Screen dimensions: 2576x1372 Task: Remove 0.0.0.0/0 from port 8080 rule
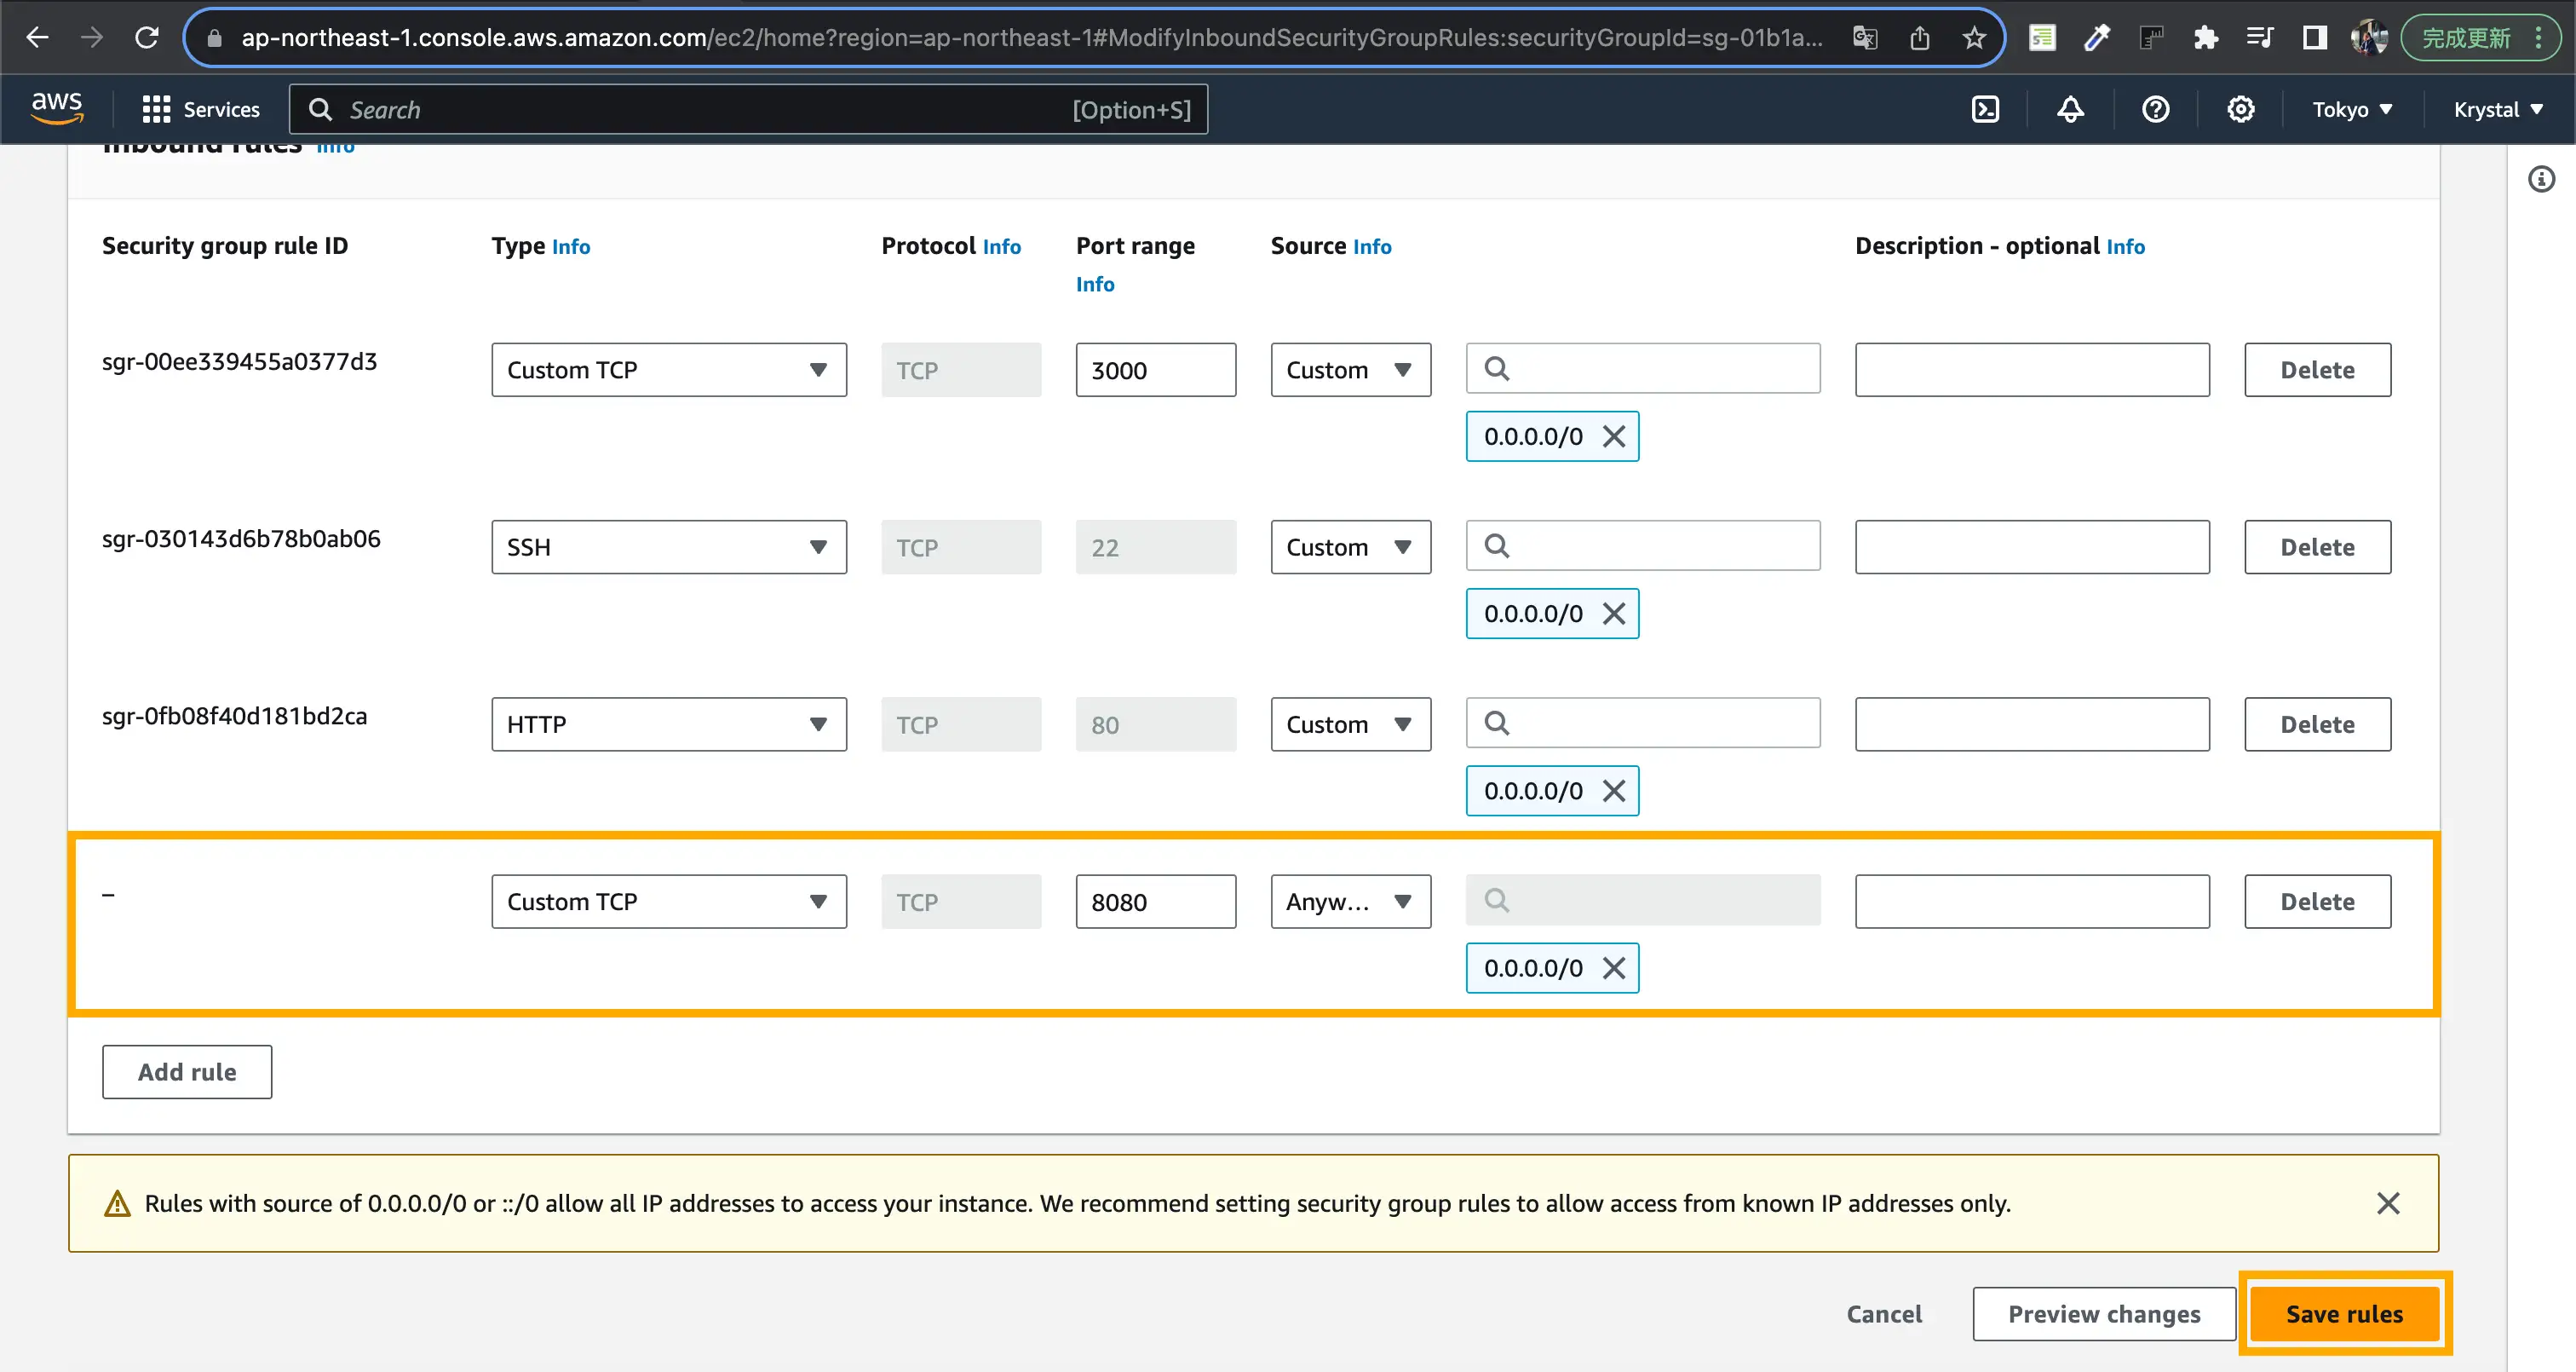(1613, 968)
